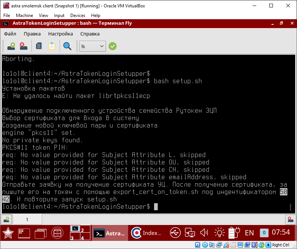
Task: Activate Astra terminal taskbar button
Action: point(110,233)
